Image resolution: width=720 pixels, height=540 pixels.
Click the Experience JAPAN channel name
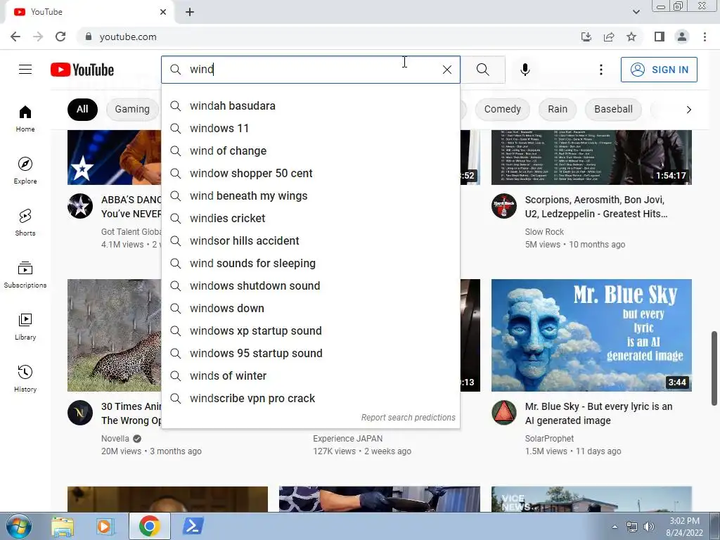point(347,439)
